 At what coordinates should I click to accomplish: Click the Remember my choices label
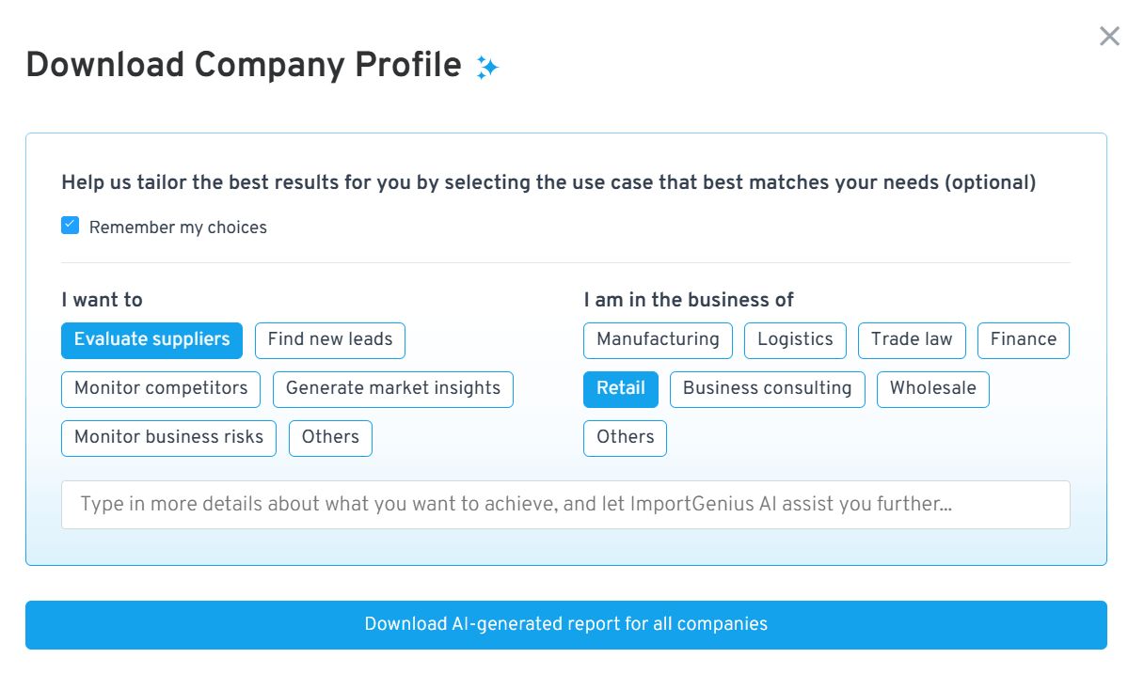click(x=178, y=227)
